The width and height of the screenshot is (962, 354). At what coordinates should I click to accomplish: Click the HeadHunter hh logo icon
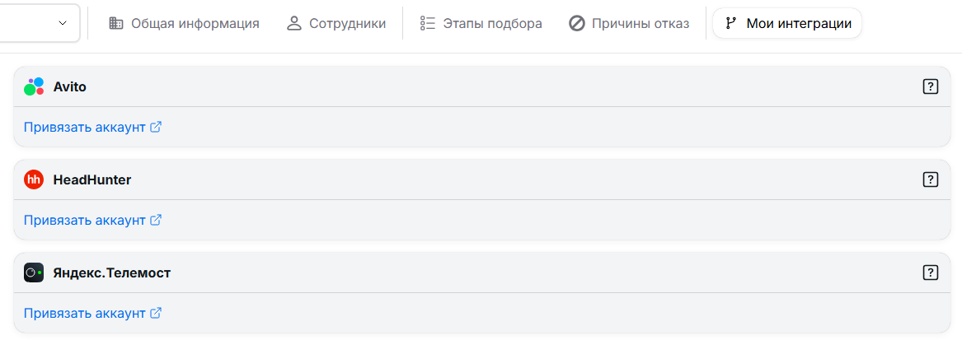(34, 179)
